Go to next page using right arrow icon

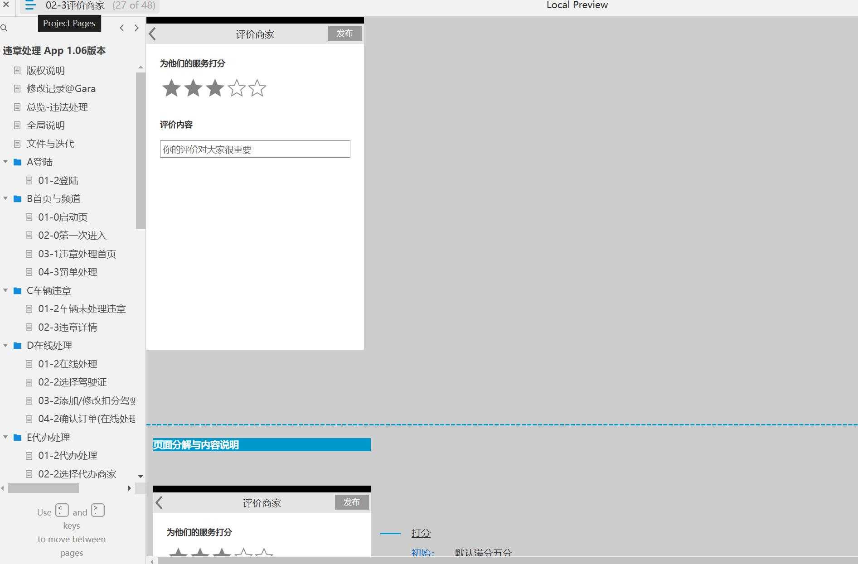(x=136, y=28)
